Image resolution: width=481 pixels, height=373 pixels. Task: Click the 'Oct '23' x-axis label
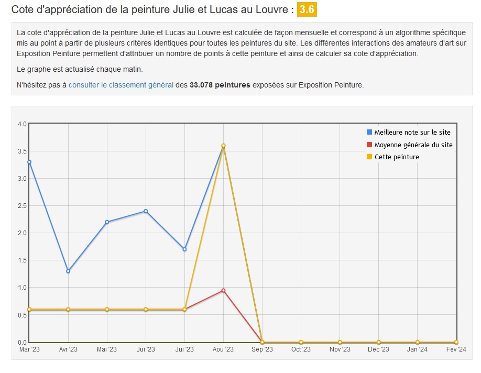301,349
